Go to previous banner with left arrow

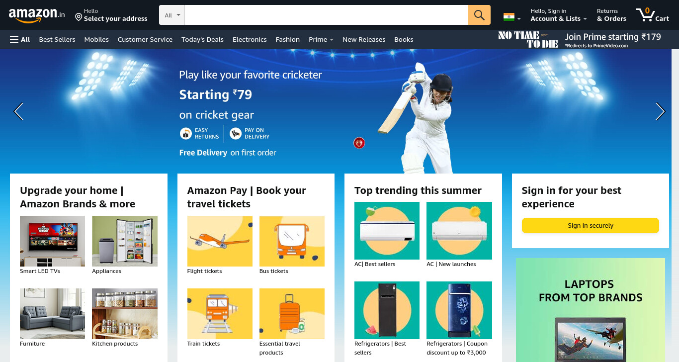[18, 111]
